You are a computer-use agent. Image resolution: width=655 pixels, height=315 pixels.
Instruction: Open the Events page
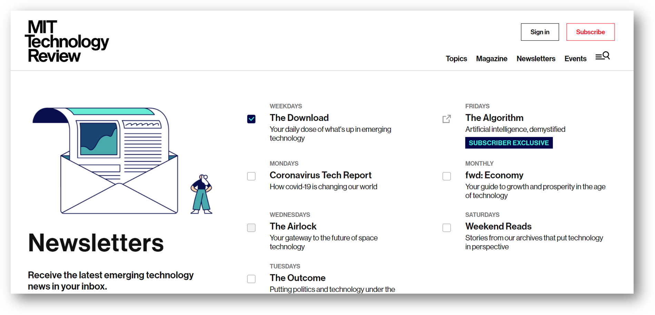point(575,59)
